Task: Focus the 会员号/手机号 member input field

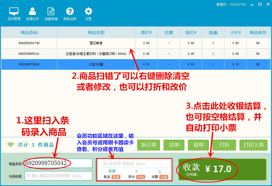Action: [x=136, y=164]
